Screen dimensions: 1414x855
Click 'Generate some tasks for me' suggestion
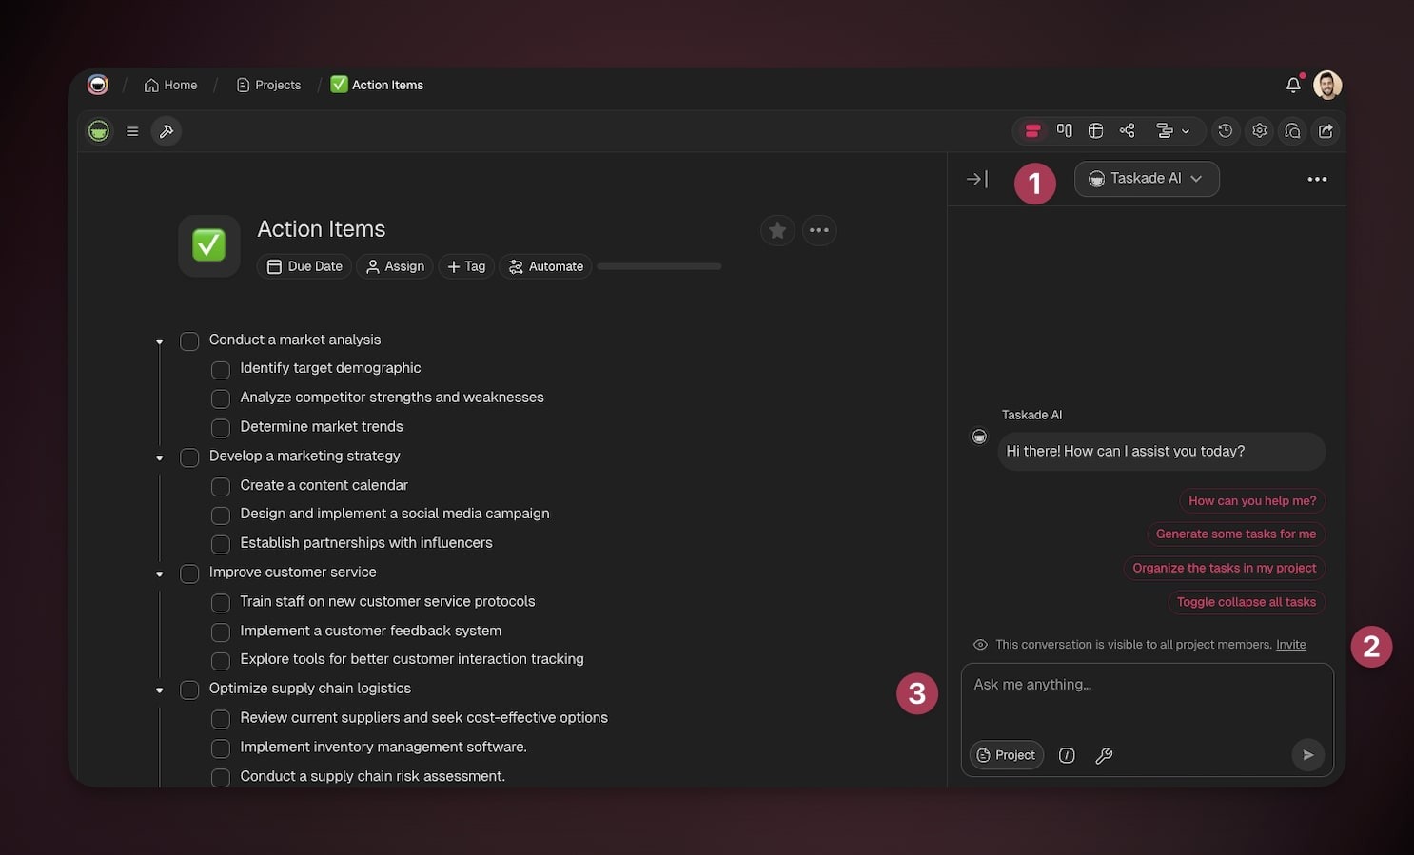click(1235, 534)
